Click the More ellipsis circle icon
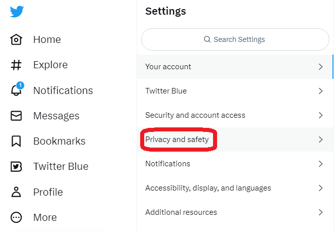Image resolution: width=336 pixels, height=231 pixels. [16, 217]
